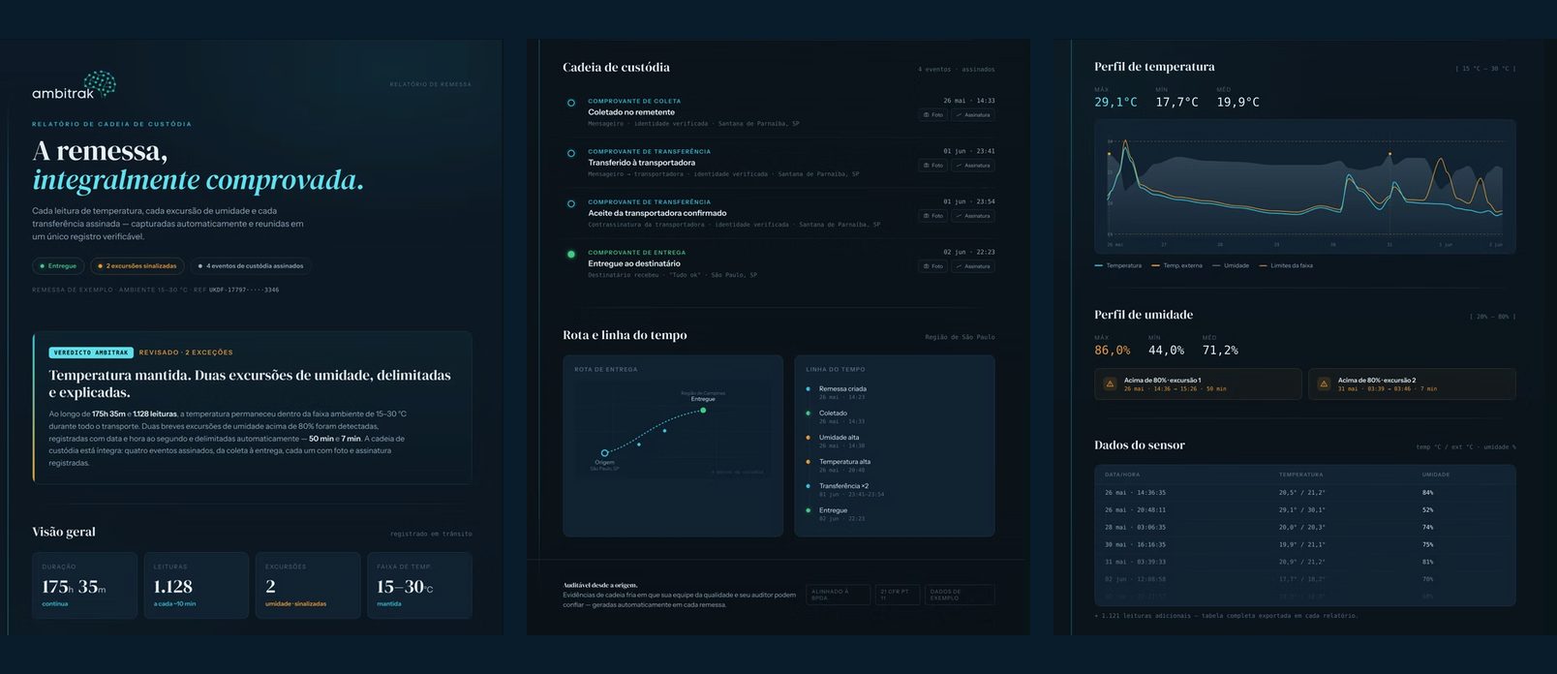Open Assinatura for Entregue ao destinatário event

click(x=973, y=266)
